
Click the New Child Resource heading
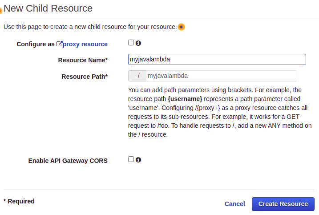coord(48,8)
